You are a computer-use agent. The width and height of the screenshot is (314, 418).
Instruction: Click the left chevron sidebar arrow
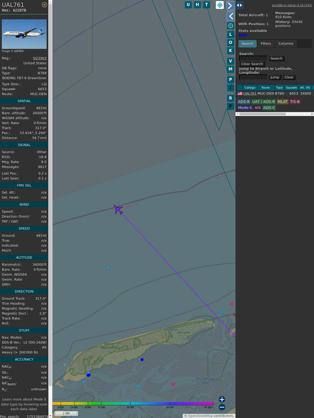231,16
